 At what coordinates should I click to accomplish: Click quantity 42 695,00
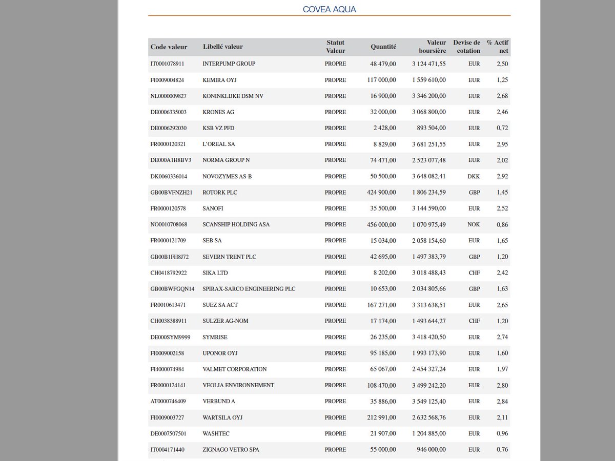point(383,257)
